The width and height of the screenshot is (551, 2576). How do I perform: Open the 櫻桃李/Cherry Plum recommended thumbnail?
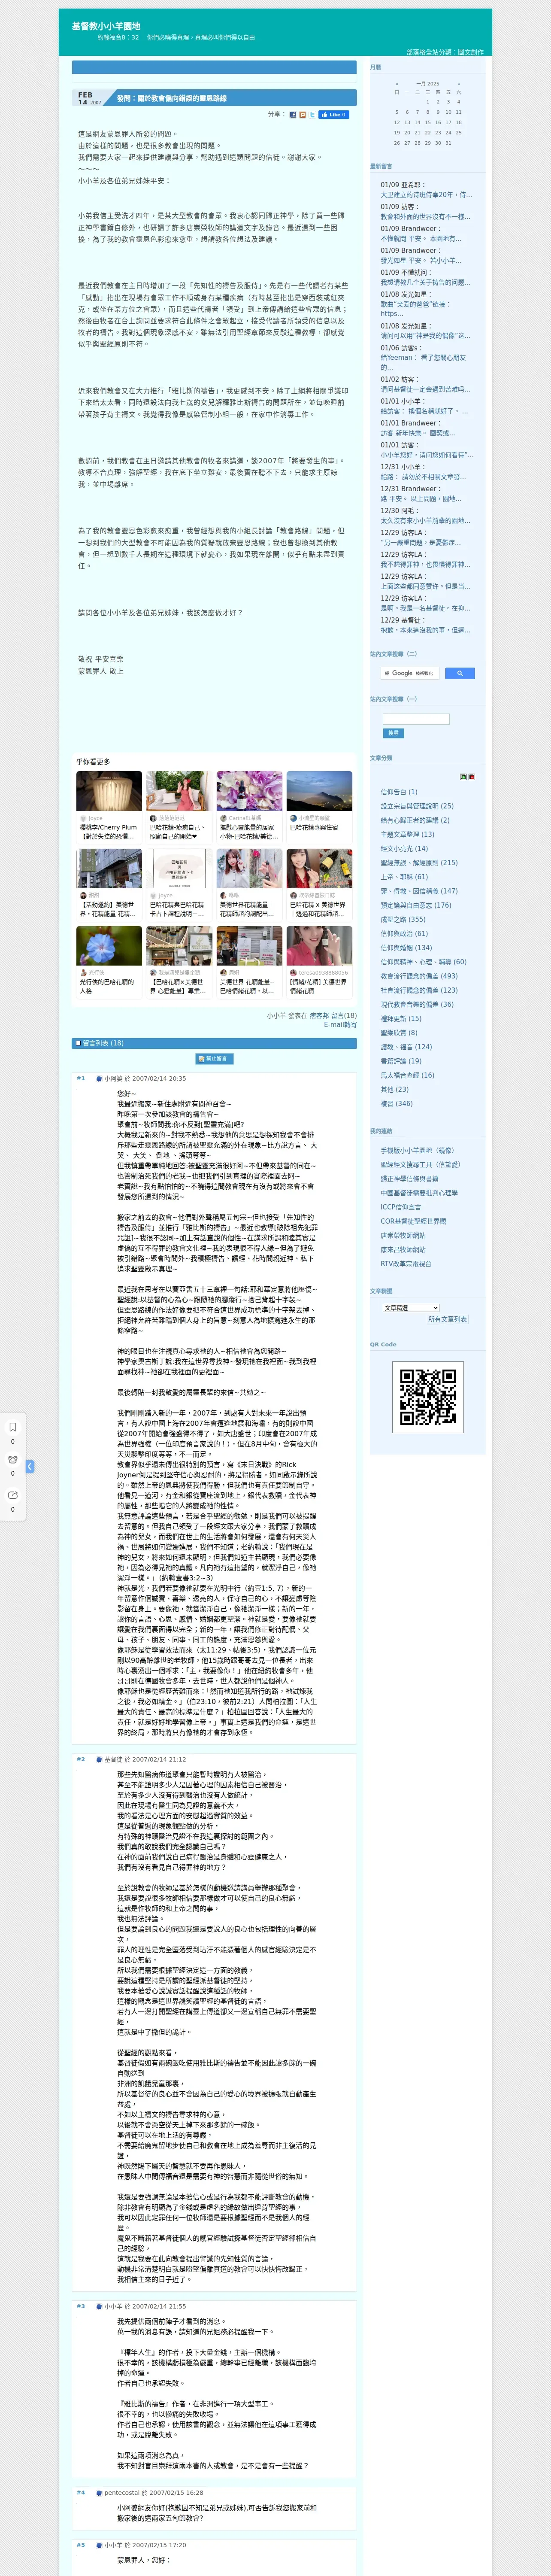[109, 791]
